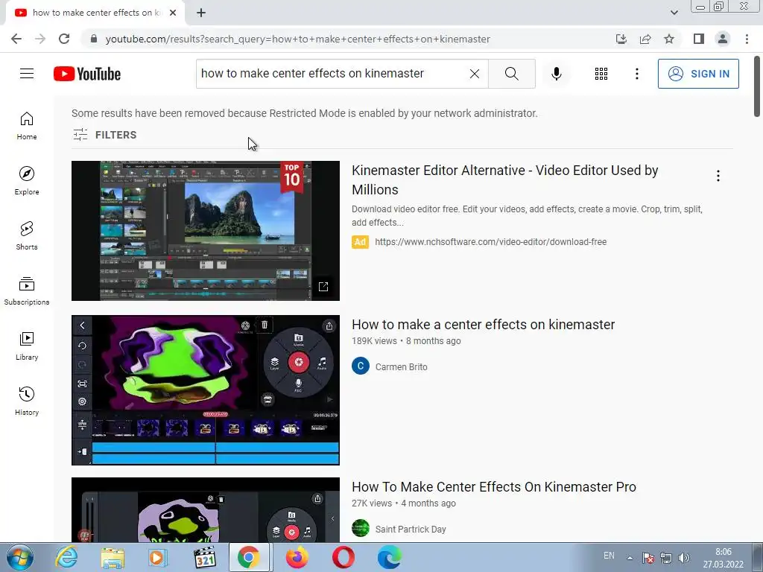Screen dimensions: 763x572
Task: Open a new Chrome tab
Action: click(201, 13)
